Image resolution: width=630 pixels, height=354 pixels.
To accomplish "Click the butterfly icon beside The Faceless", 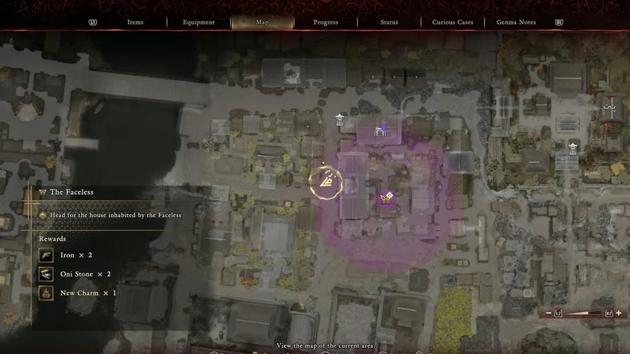I will (42, 192).
